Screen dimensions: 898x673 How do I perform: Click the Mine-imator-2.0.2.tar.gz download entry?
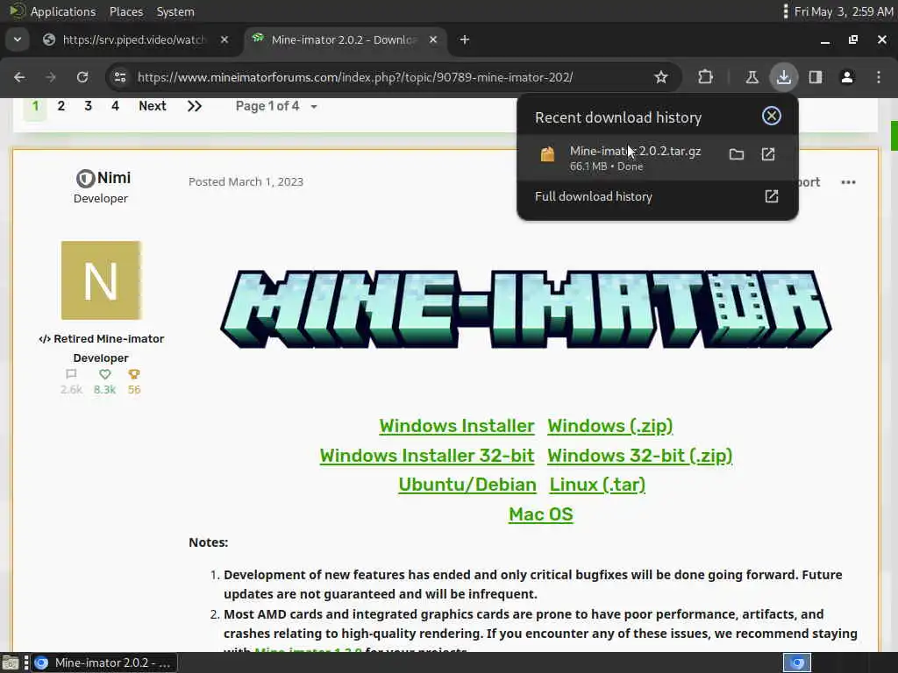[658, 158]
